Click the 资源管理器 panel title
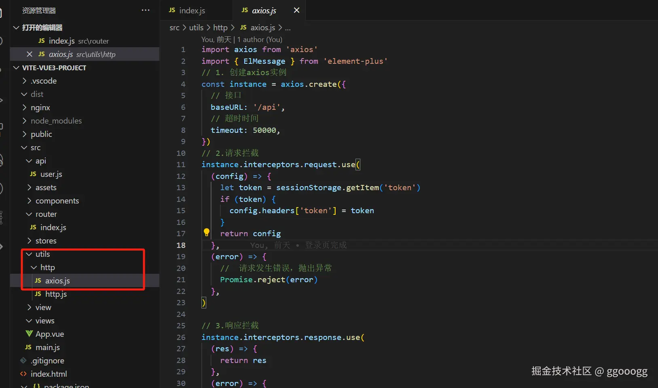Viewport: 658px width, 388px height. [39, 10]
